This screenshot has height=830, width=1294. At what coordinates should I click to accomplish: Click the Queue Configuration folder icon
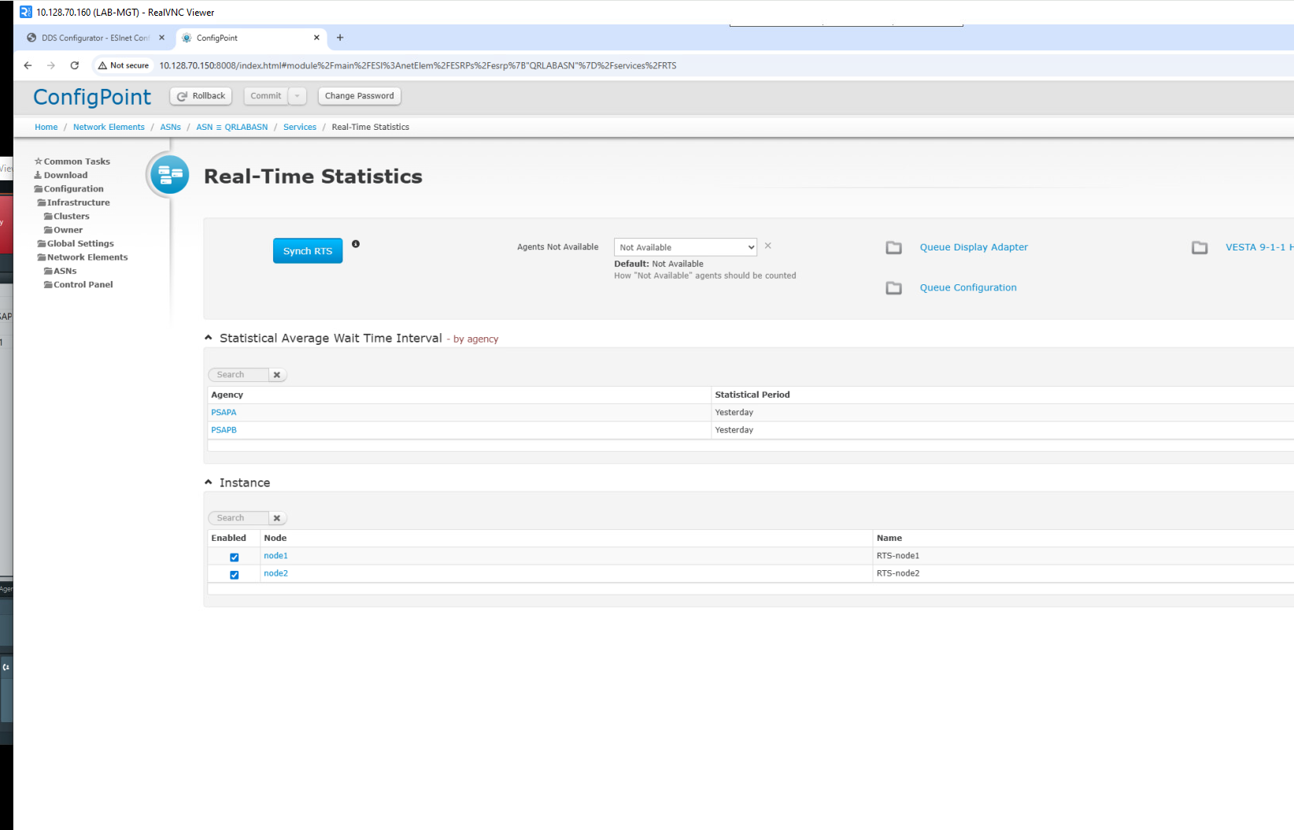pyautogui.click(x=894, y=287)
